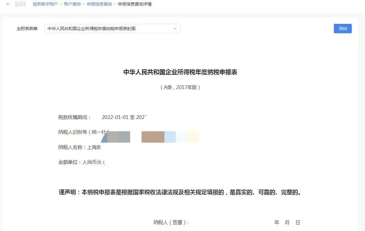Click the 谨声明 declaration statement
365x231 pixels.
[180, 192]
